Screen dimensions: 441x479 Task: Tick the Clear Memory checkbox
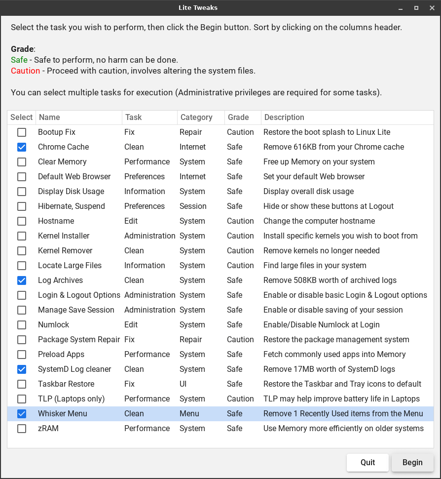coord(22,162)
